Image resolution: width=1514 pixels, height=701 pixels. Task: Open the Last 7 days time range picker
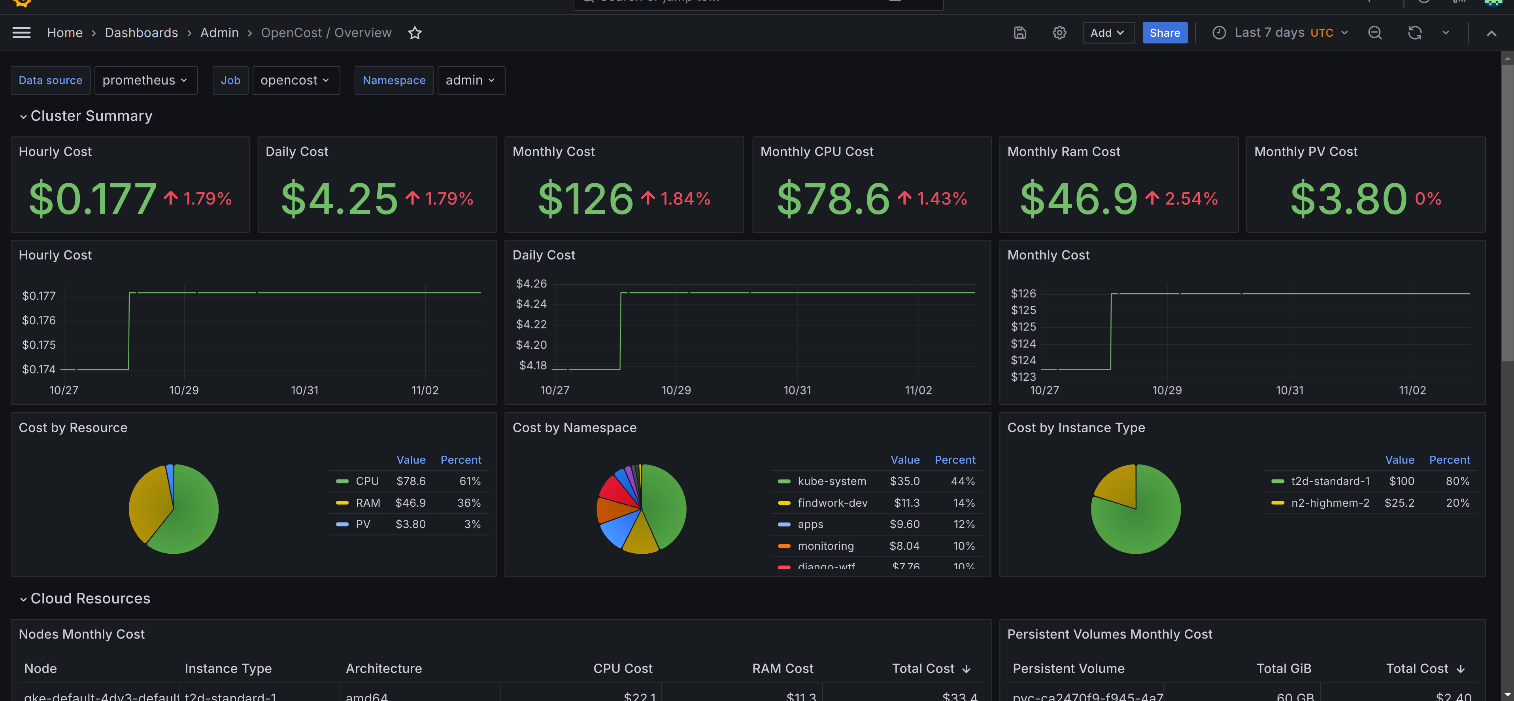[1269, 32]
